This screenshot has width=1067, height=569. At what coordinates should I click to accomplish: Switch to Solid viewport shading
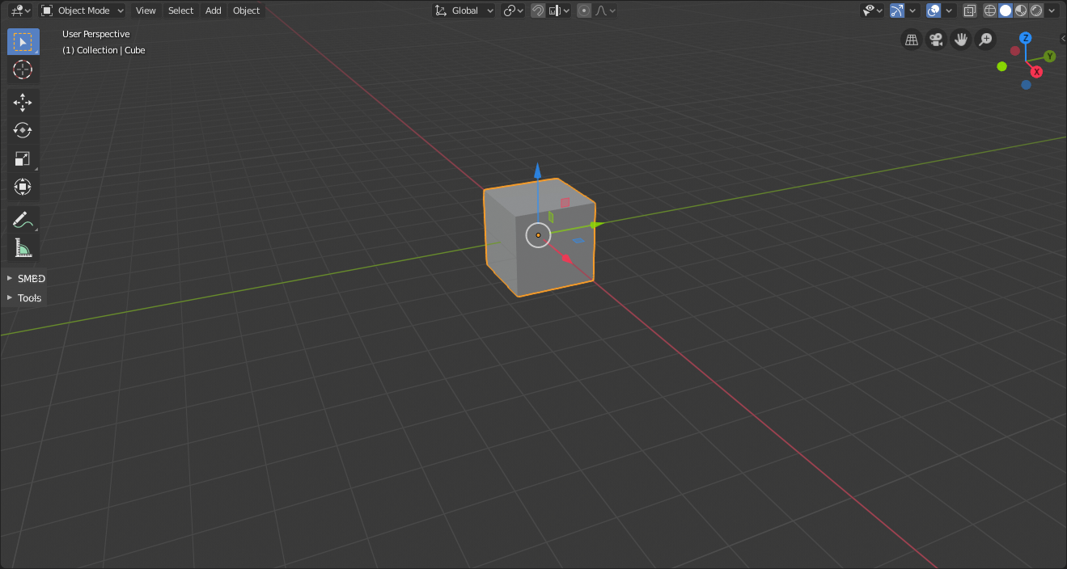(x=1006, y=11)
